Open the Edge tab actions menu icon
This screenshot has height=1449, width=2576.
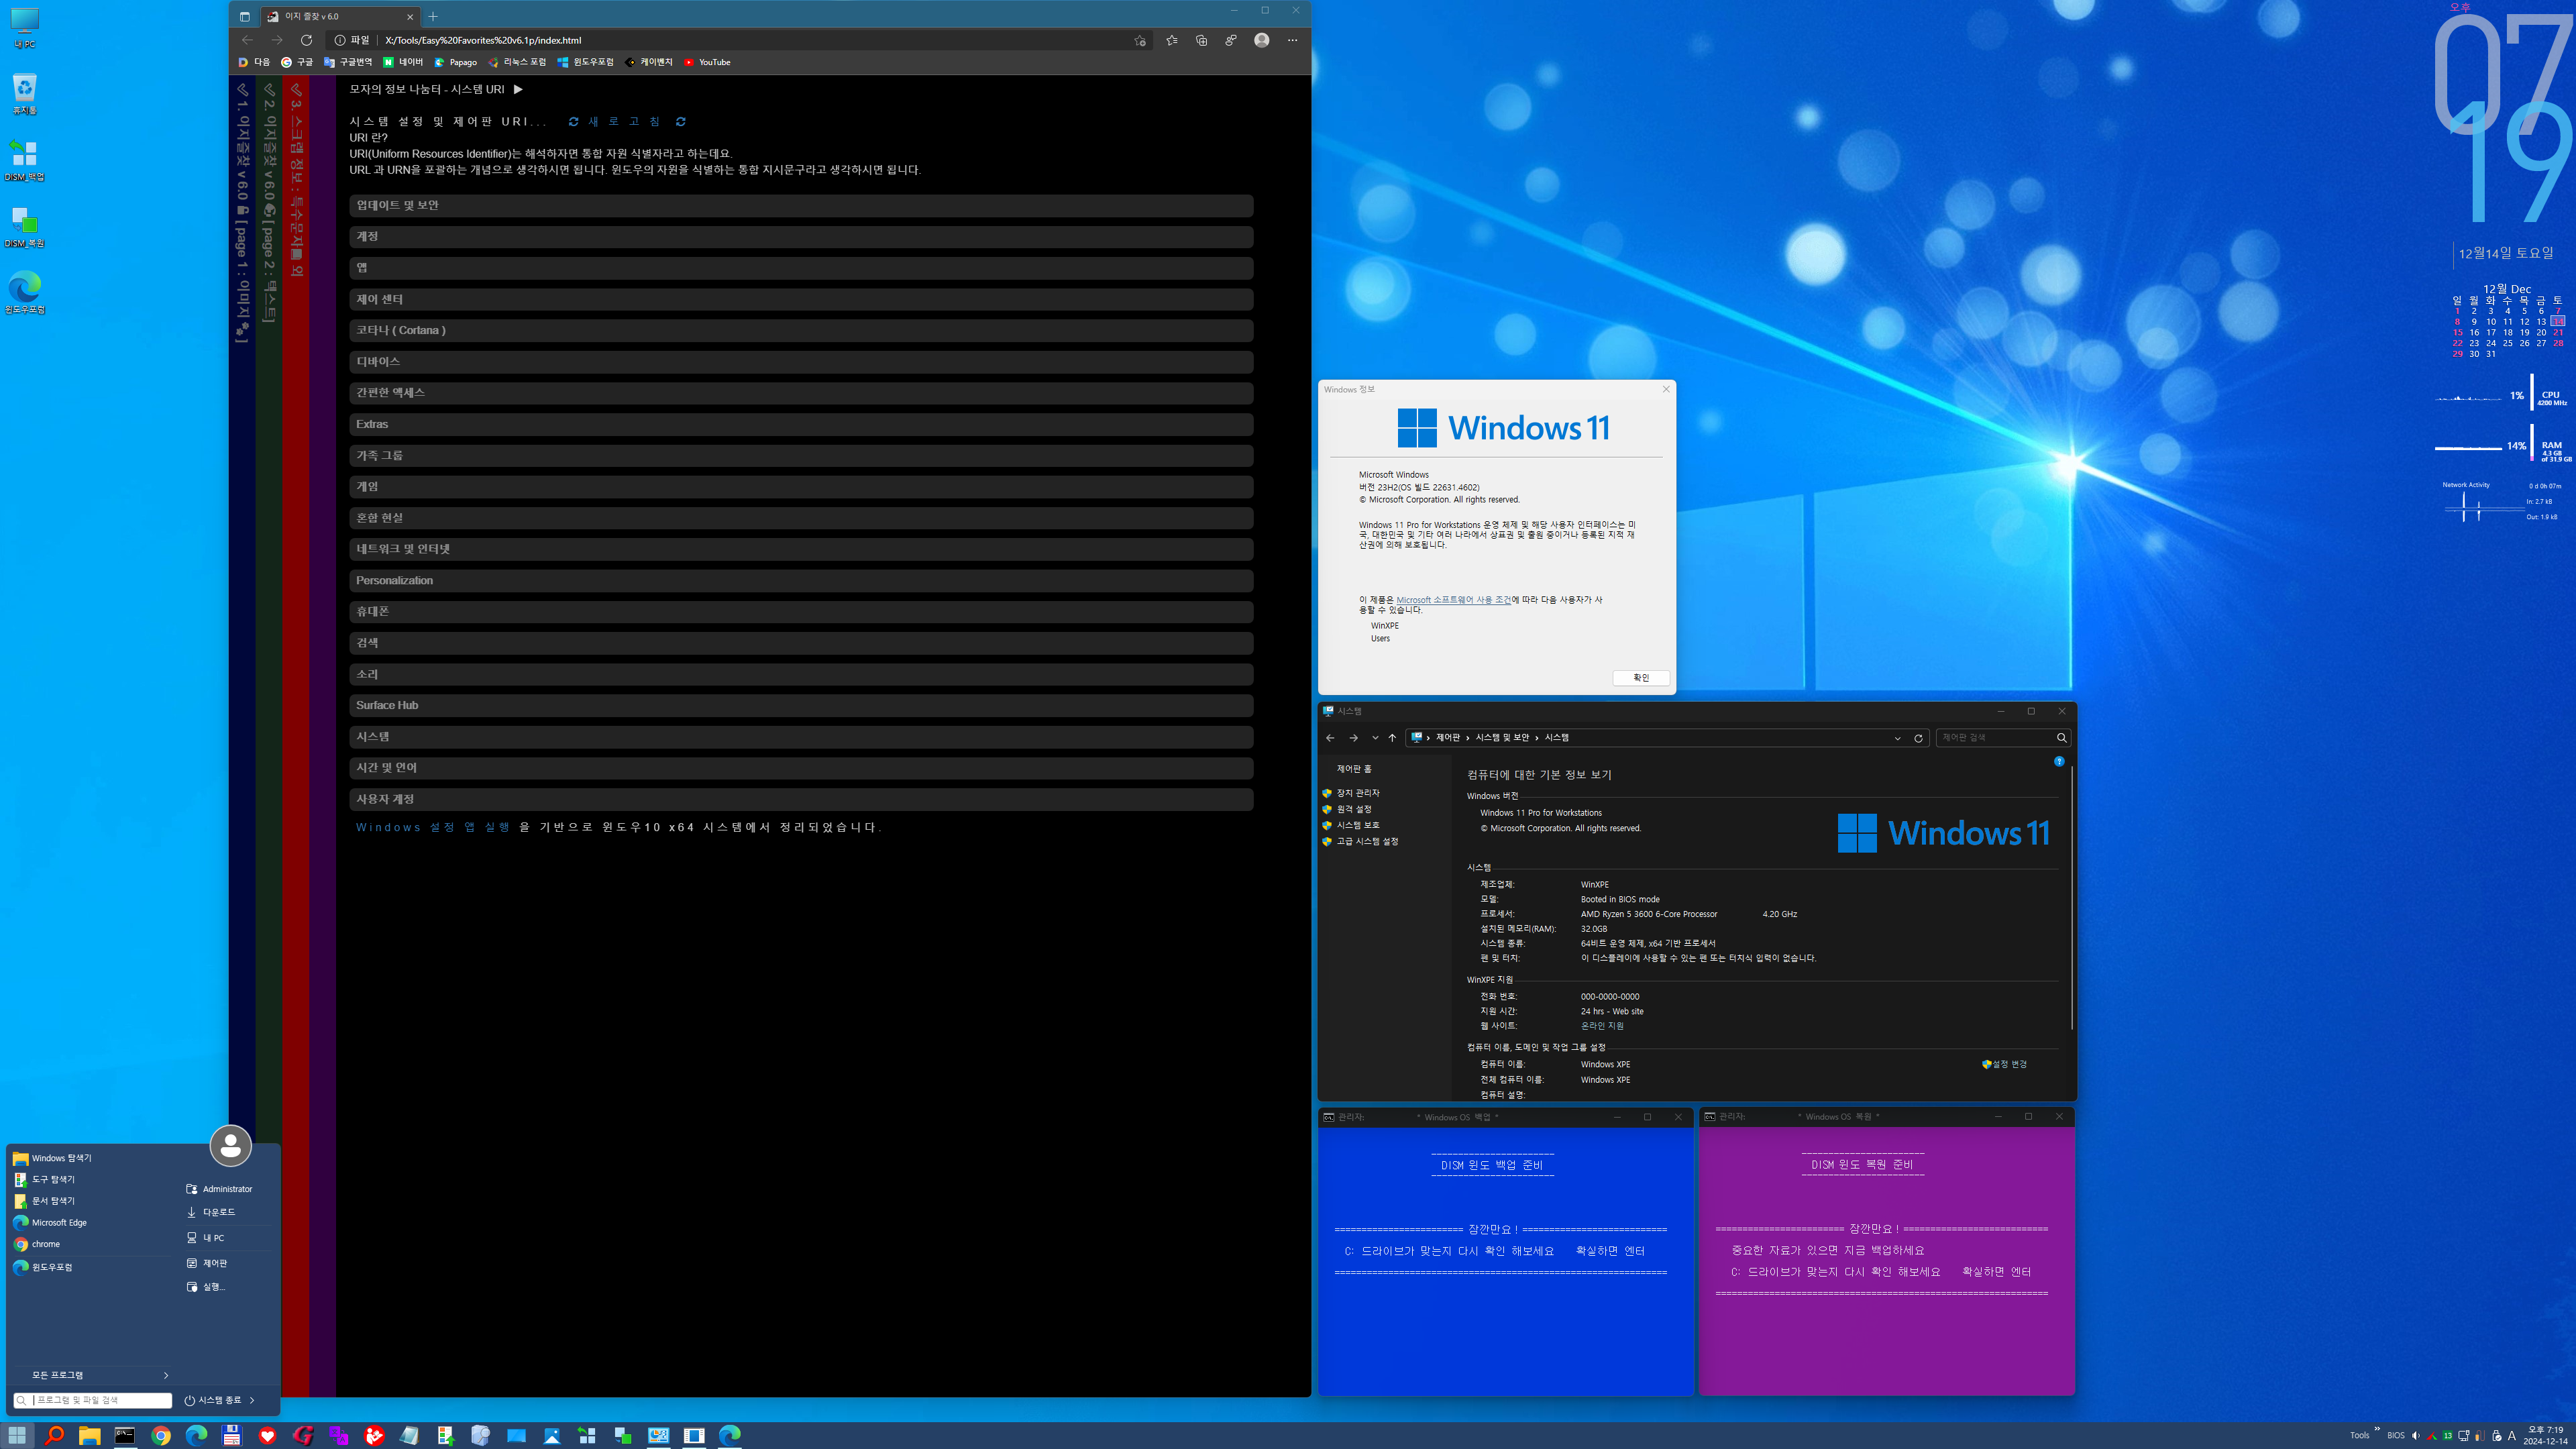[244, 16]
